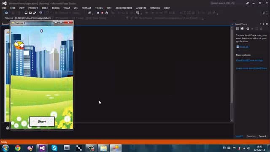270x152 pixels.
Task: Open the WINDOW menu
Action: (x=155, y=8)
